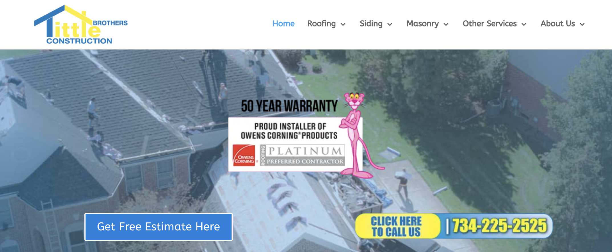The width and height of the screenshot is (612, 252).
Task: Click the Owens Corning red logo
Action: point(244,155)
